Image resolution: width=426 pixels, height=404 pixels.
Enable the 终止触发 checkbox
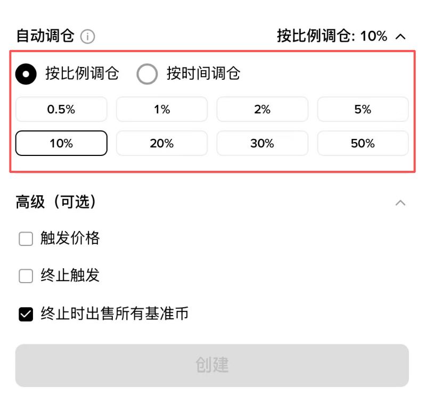coord(26,276)
